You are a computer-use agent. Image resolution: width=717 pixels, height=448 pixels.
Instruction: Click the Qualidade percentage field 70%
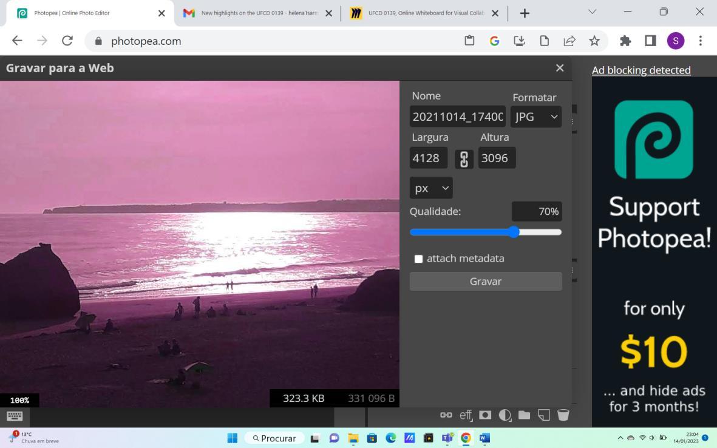[536, 212]
